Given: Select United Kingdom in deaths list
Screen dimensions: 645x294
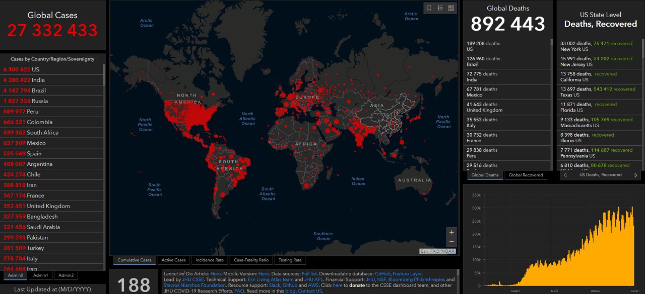Looking at the screenshot, I should (506, 107).
